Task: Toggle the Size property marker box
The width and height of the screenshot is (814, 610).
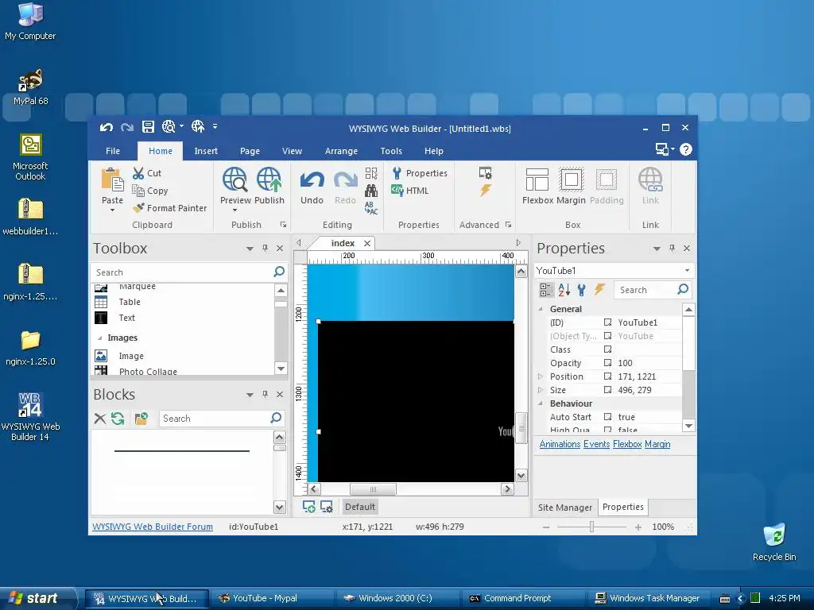Action: click(x=607, y=390)
